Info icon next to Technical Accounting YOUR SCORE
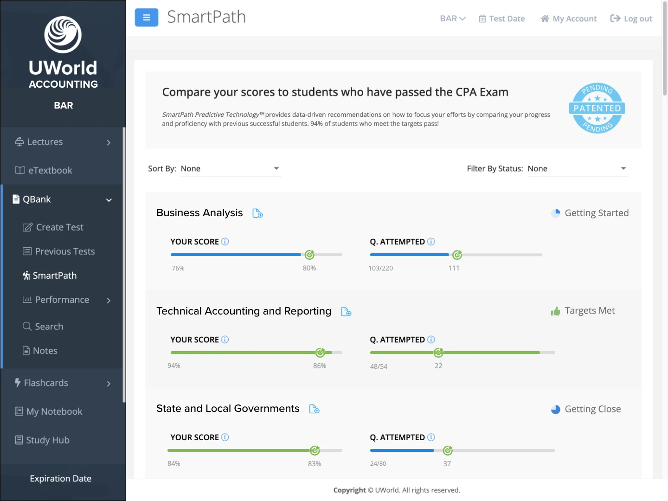Image resolution: width=668 pixels, height=501 pixels. (x=225, y=340)
